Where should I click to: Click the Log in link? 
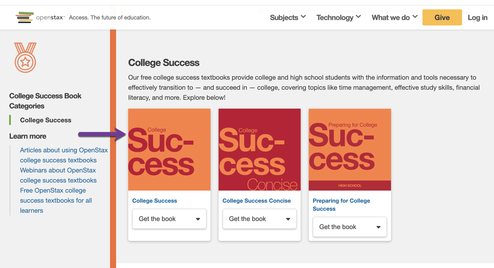point(477,17)
